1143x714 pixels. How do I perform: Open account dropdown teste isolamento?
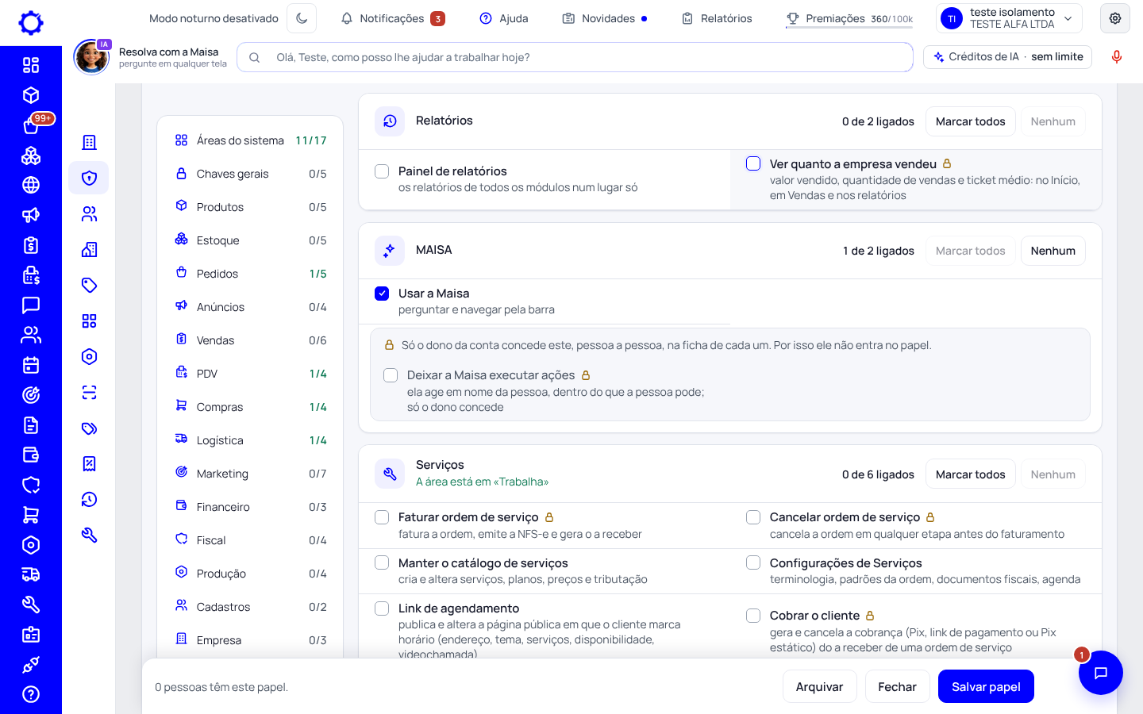coord(1009,18)
